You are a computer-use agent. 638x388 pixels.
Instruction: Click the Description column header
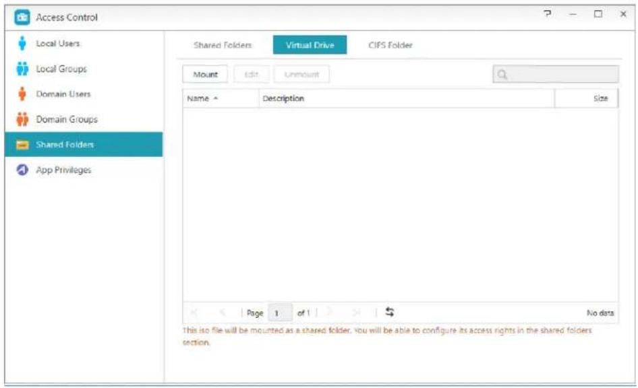click(407, 98)
